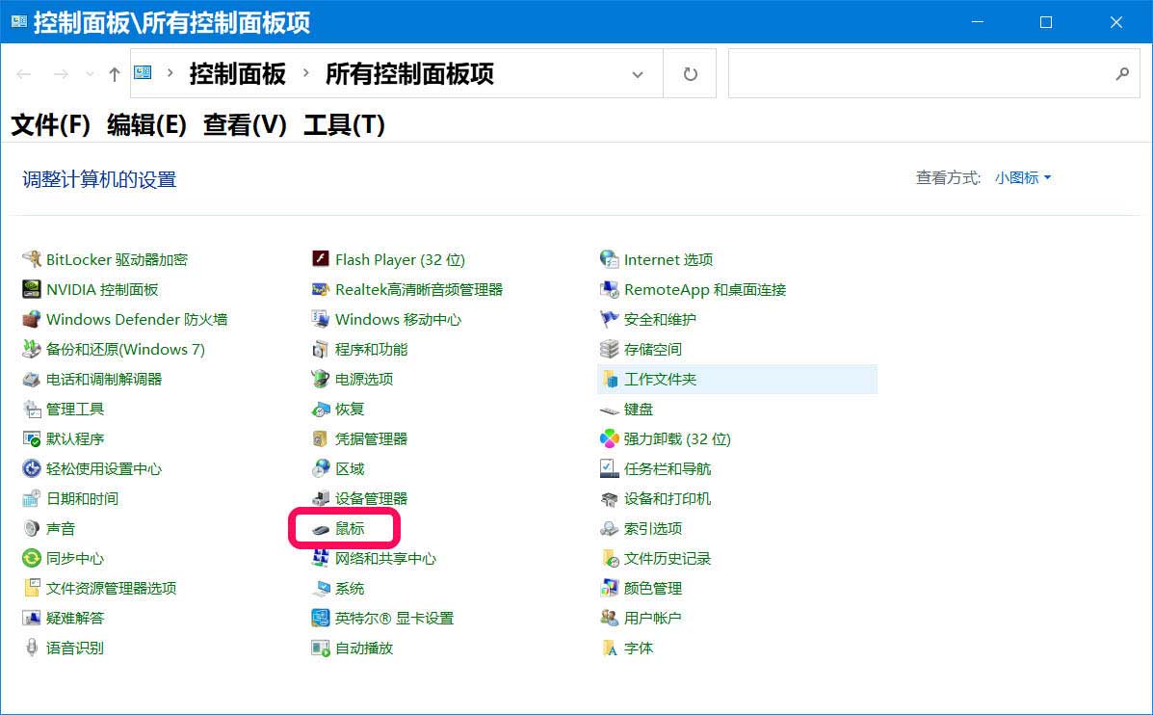
Task: Open the 查看(V) menu
Action: 245,124
